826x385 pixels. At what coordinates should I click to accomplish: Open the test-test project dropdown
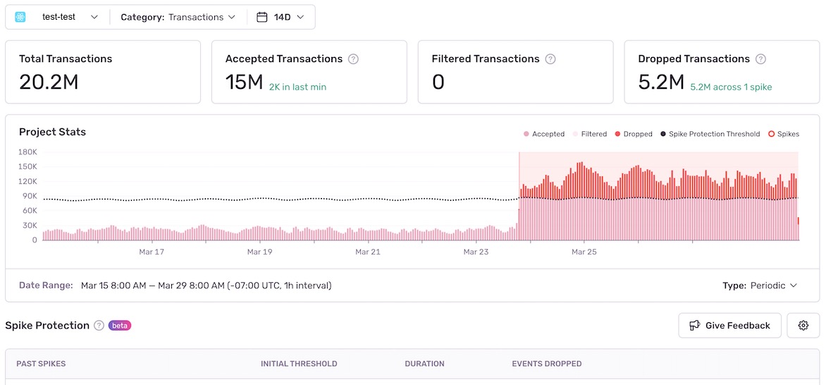pos(57,17)
